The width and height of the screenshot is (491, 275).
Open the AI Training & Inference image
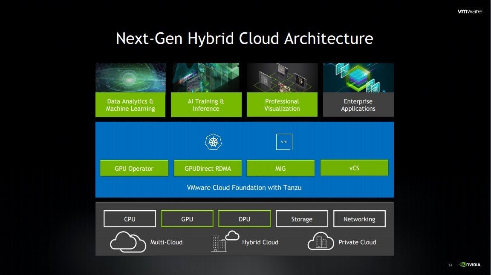[x=206, y=77]
